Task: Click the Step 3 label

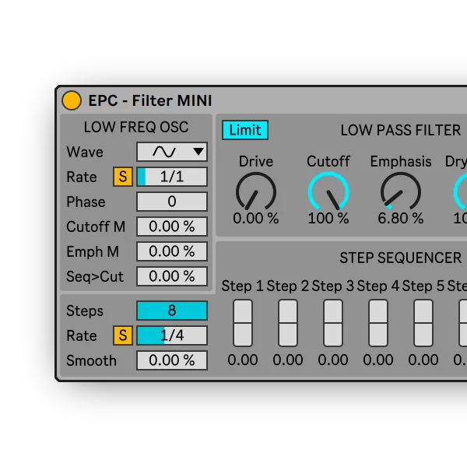Action: (333, 286)
